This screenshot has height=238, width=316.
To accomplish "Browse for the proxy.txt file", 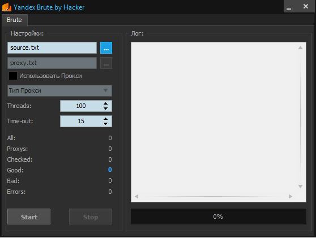I will tap(106, 63).
